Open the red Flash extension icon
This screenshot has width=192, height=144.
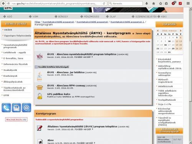[x=180, y=3]
